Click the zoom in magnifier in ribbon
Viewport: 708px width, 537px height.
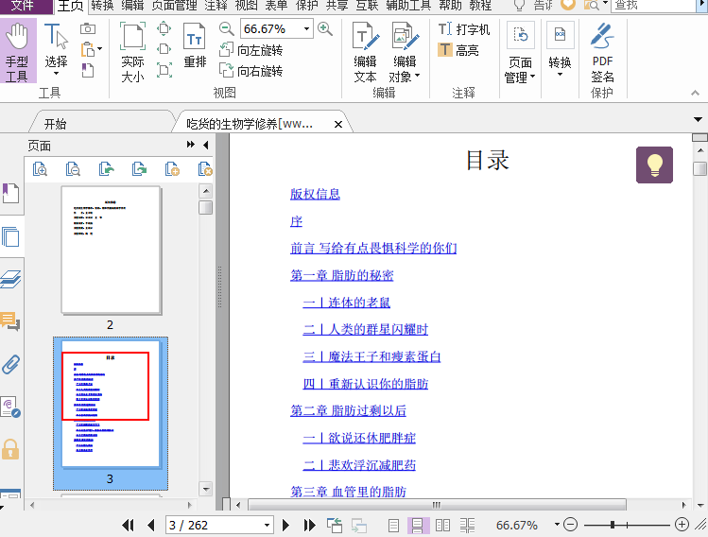[x=325, y=29]
